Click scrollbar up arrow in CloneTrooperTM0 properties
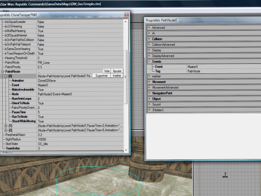Screen dimensions: 261x196 pos(126,22)
